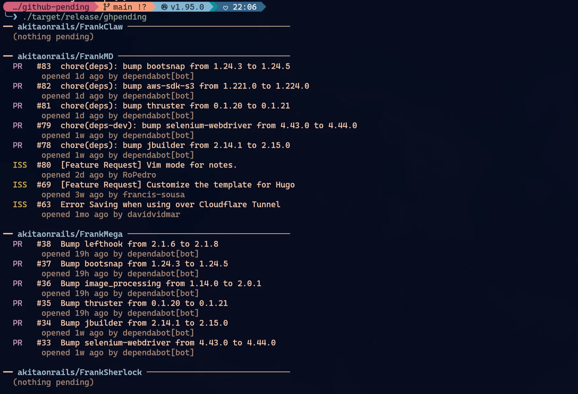Click PR #34 Bump jbuilder title

pyautogui.click(x=144, y=323)
